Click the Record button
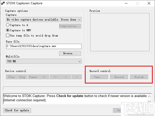 119,77
